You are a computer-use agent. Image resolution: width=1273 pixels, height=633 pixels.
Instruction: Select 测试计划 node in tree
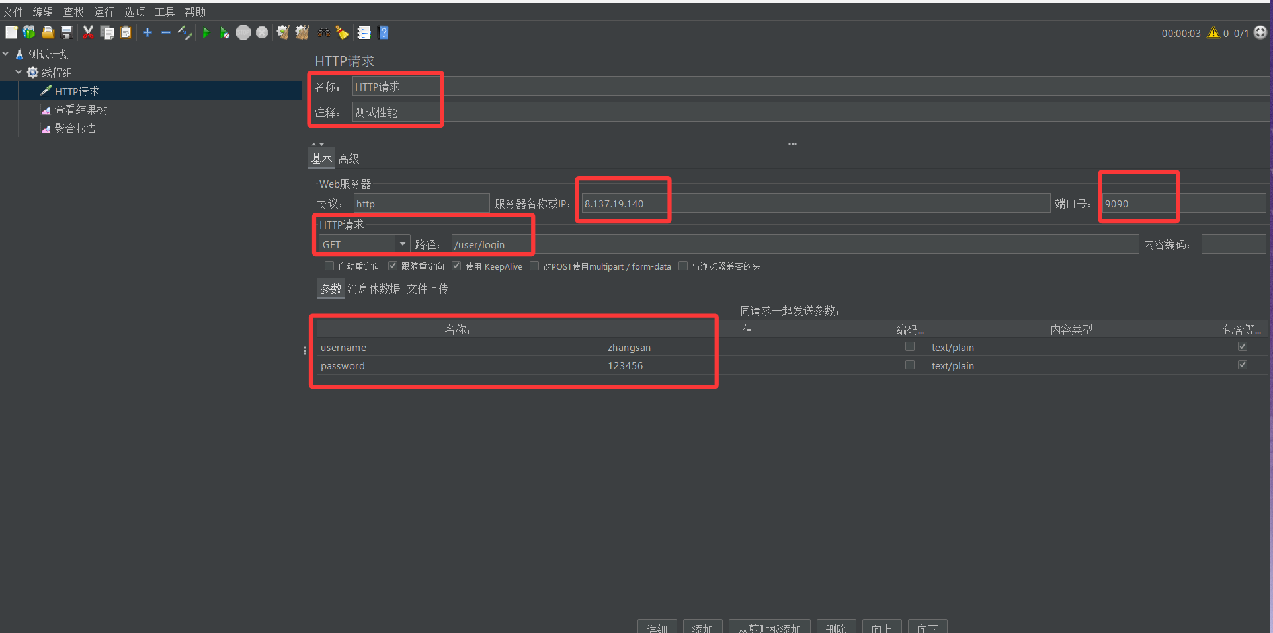tap(49, 54)
